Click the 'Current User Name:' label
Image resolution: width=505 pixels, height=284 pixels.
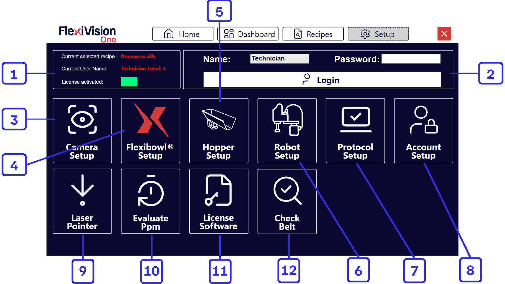tap(84, 69)
